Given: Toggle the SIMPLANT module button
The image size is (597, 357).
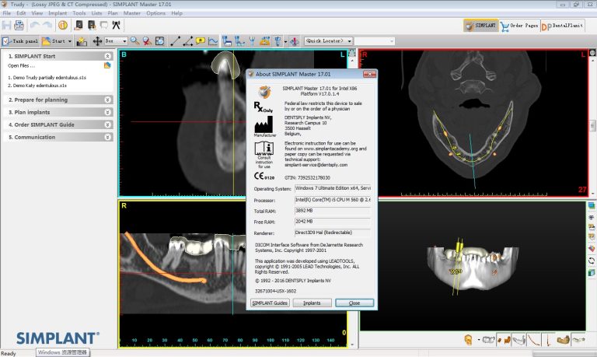Looking at the screenshot, I should tap(481, 26).
